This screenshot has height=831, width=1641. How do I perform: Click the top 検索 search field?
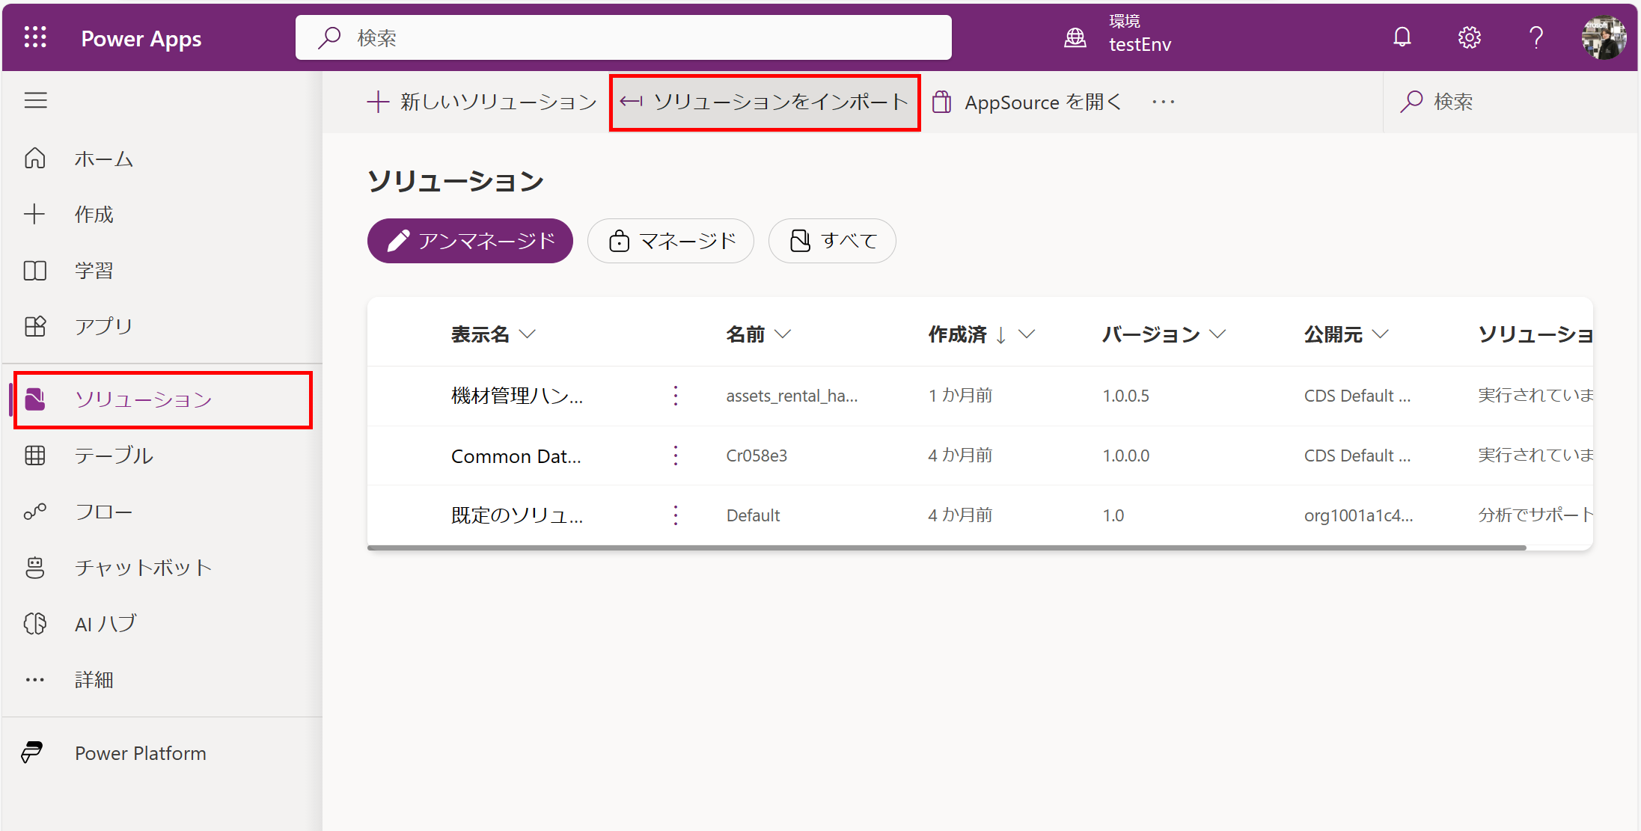coord(623,37)
